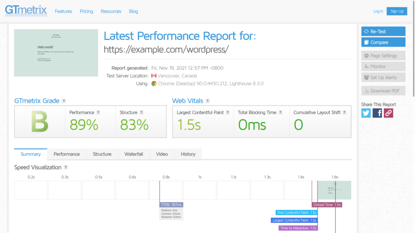Open Performance score help icon
415x233 pixels.
98,112
